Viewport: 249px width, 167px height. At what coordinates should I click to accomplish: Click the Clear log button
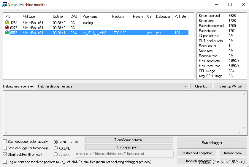coord(201,86)
